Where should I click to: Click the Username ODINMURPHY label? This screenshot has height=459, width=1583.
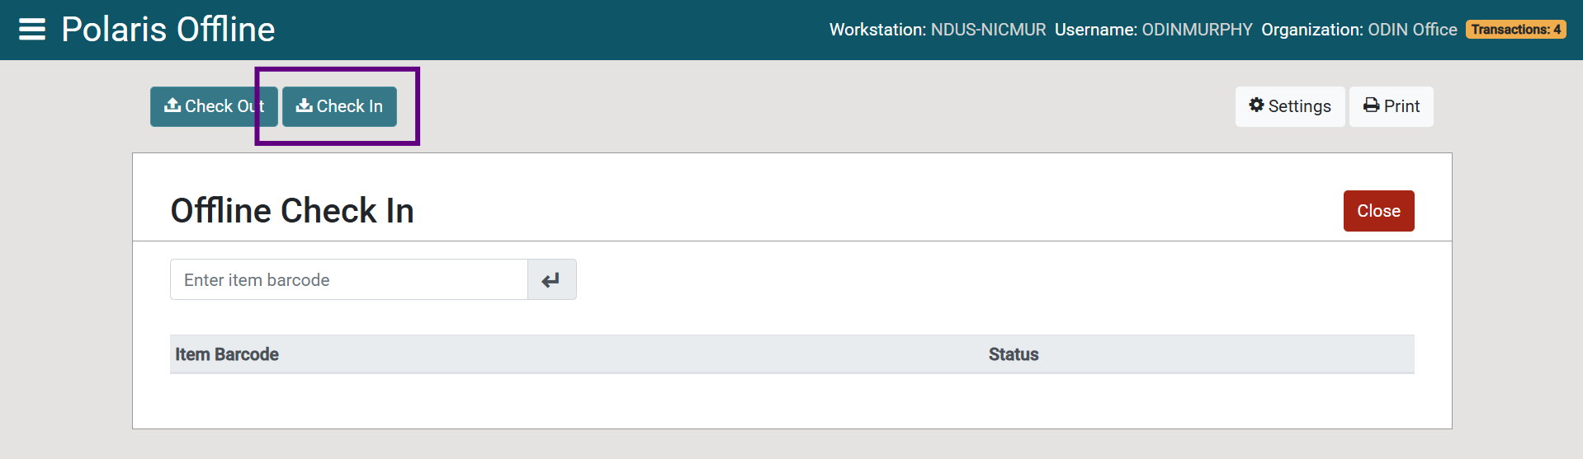[1153, 30]
